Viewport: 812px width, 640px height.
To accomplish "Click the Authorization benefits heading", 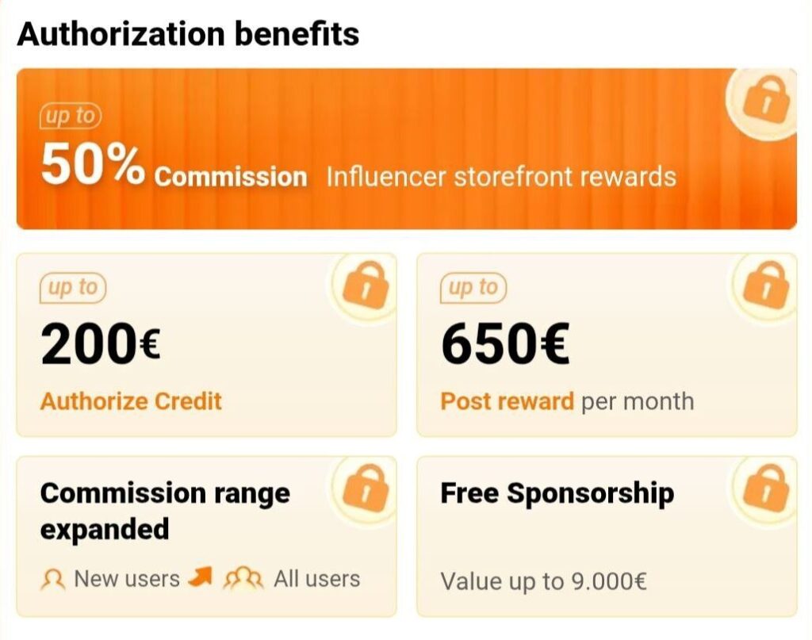I will tap(188, 33).
